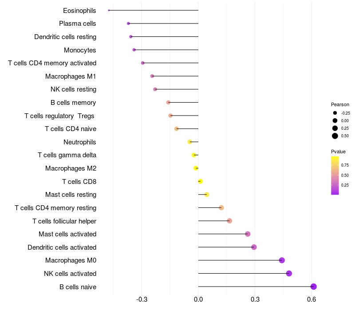355x311 pixels.
Task: Select the Macrophages M0 data point
Action: tap(282, 260)
